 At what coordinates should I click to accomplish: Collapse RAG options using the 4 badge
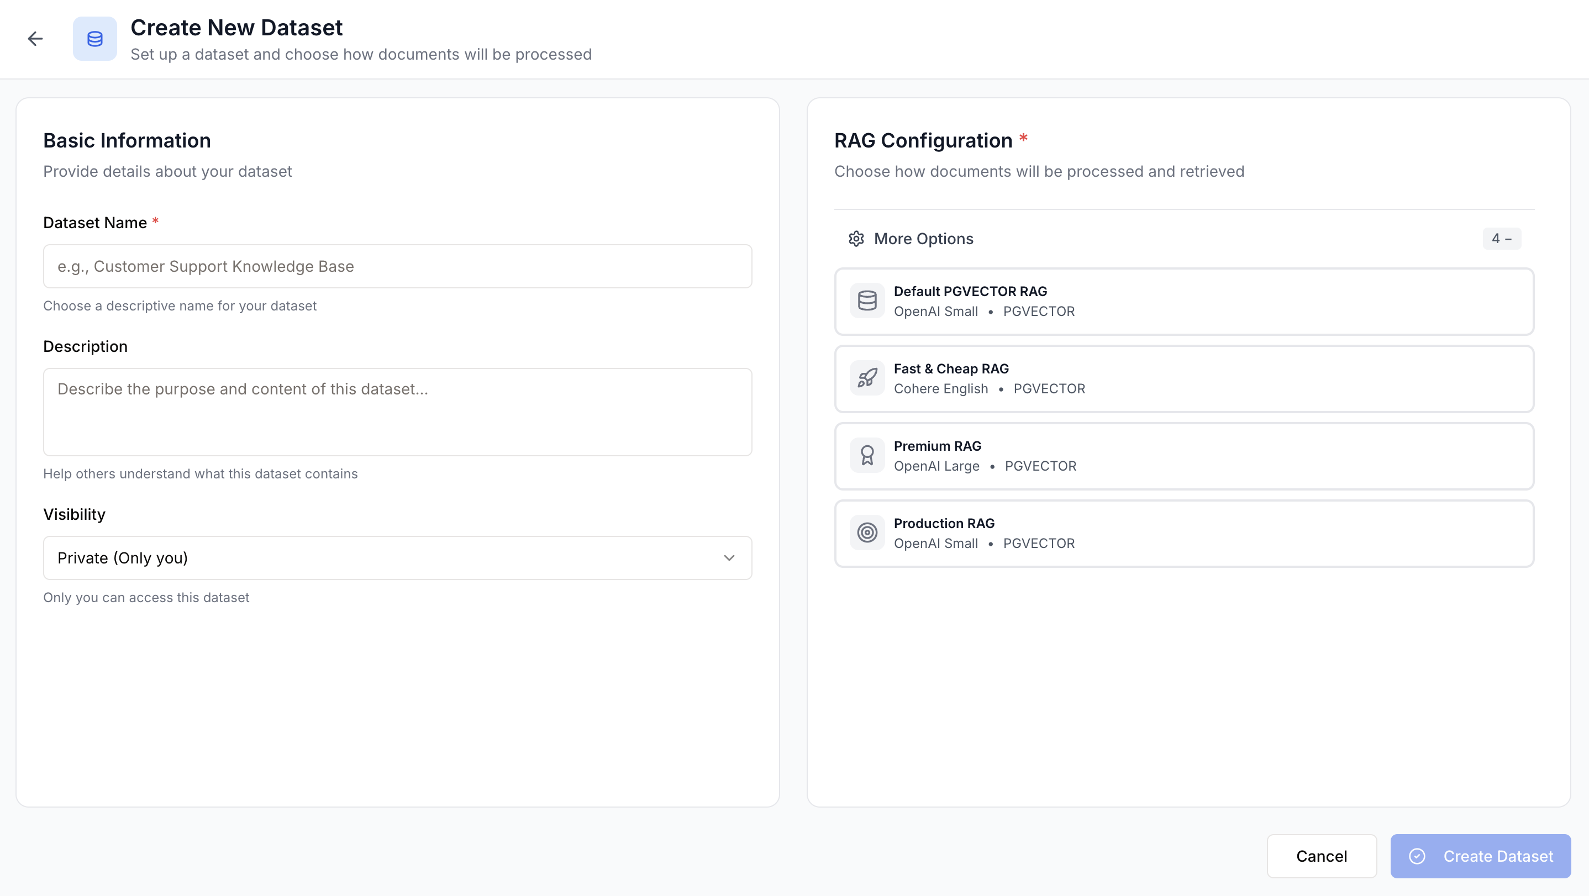pyautogui.click(x=1502, y=239)
